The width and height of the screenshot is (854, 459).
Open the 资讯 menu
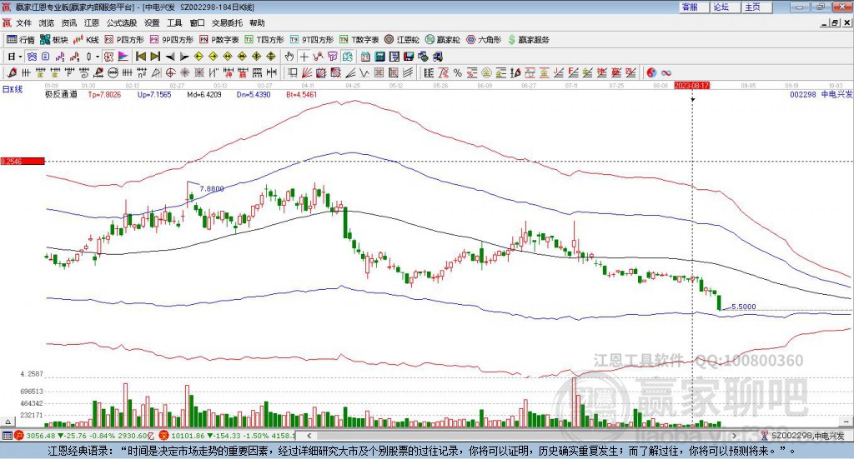(x=69, y=22)
